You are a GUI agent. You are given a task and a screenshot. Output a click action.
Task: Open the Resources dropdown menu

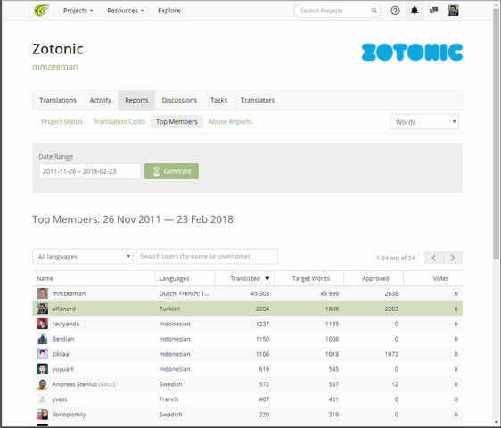click(x=125, y=11)
